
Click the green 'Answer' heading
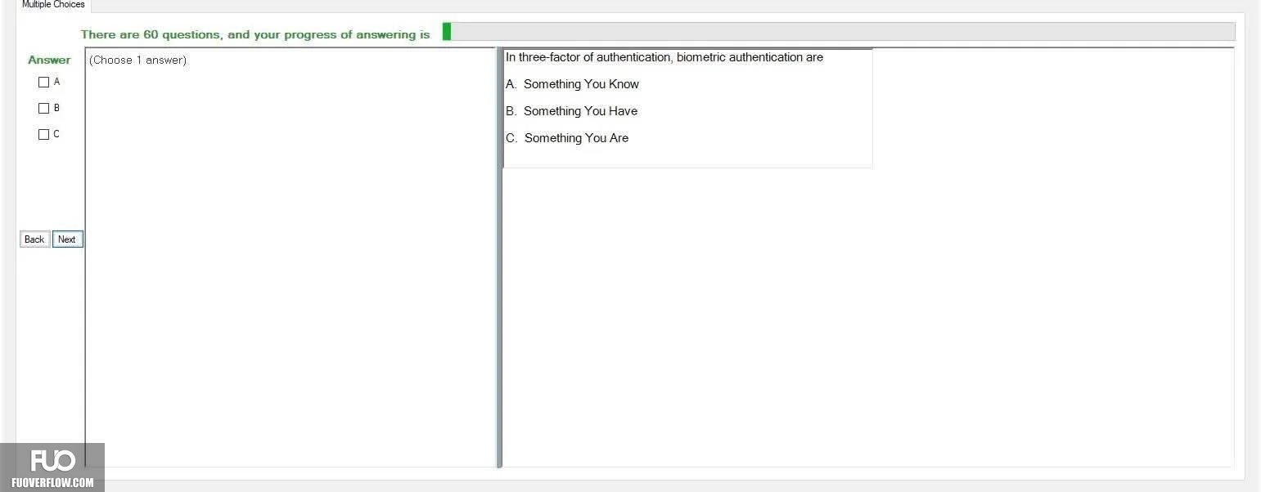(49, 60)
